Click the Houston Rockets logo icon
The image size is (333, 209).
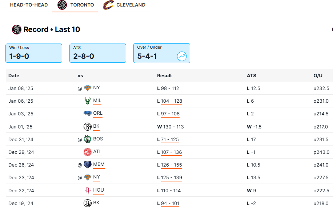(x=87, y=190)
